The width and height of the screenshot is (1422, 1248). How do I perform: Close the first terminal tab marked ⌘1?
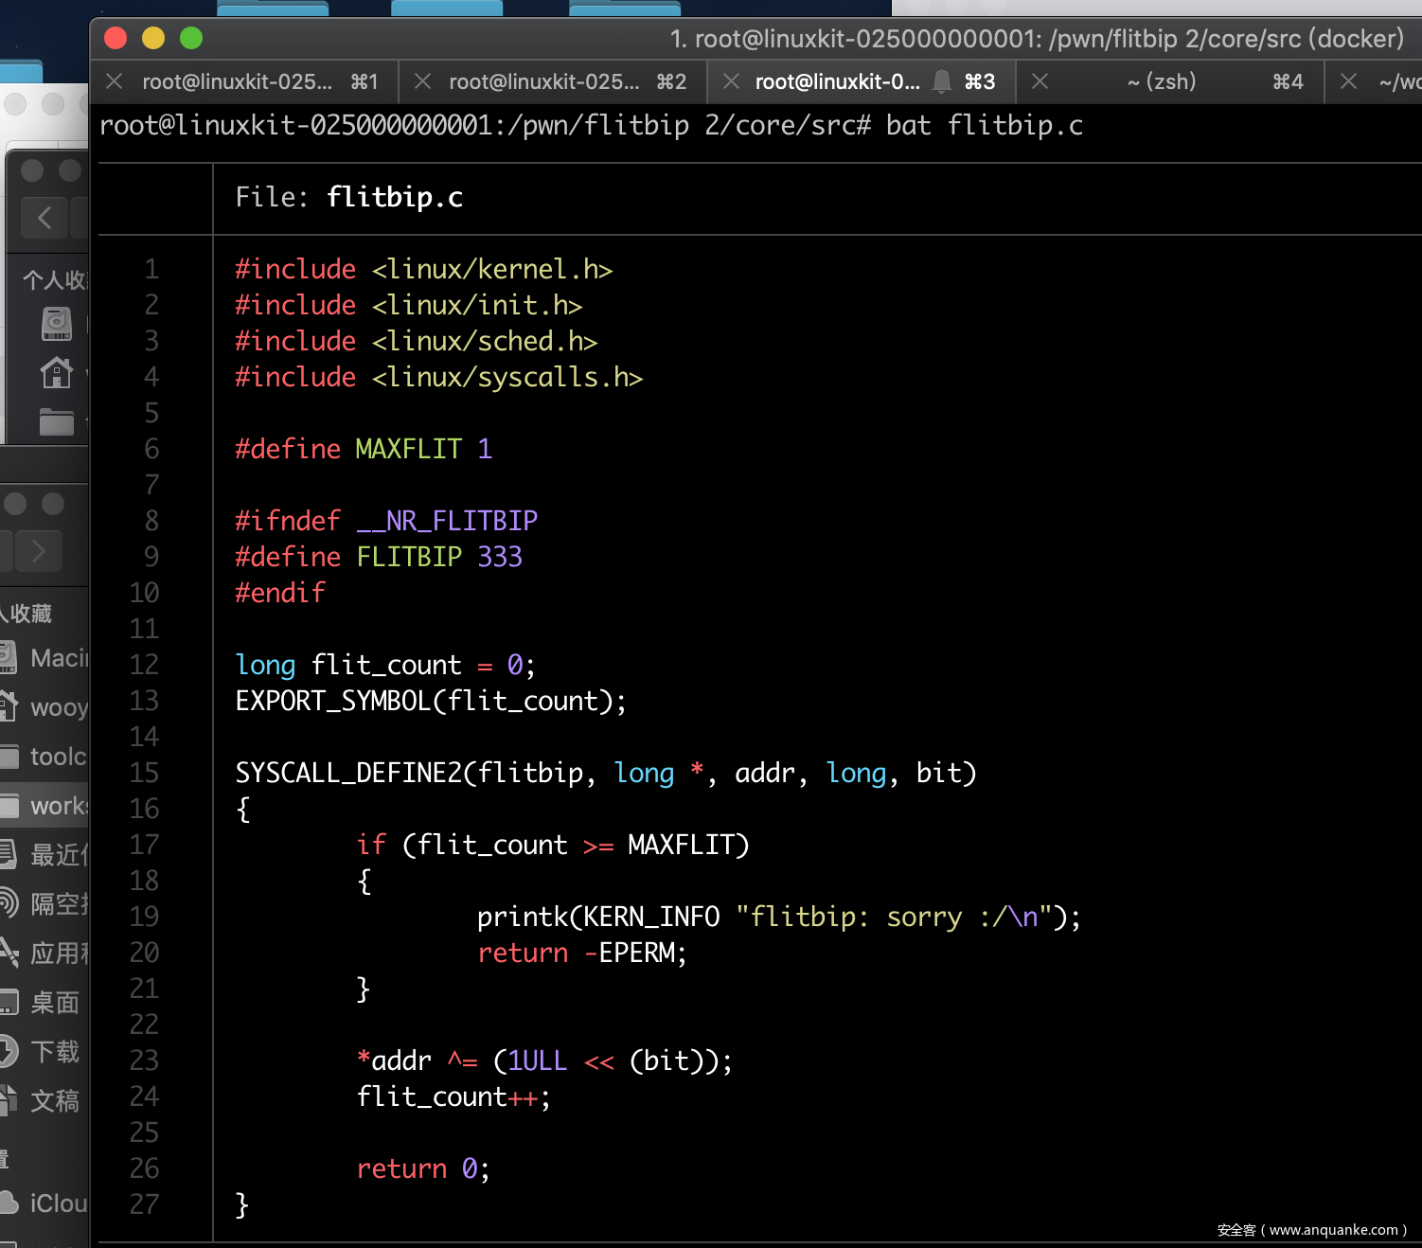click(x=115, y=81)
